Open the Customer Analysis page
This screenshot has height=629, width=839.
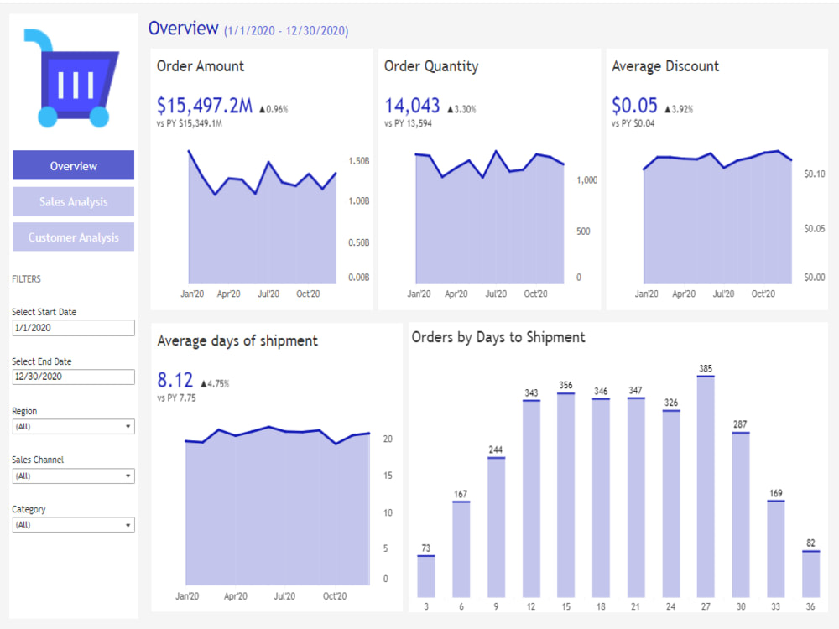click(73, 237)
